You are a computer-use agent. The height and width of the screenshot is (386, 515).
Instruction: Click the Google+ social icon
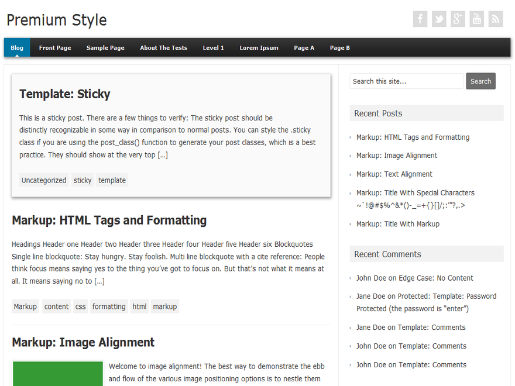coord(458,19)
